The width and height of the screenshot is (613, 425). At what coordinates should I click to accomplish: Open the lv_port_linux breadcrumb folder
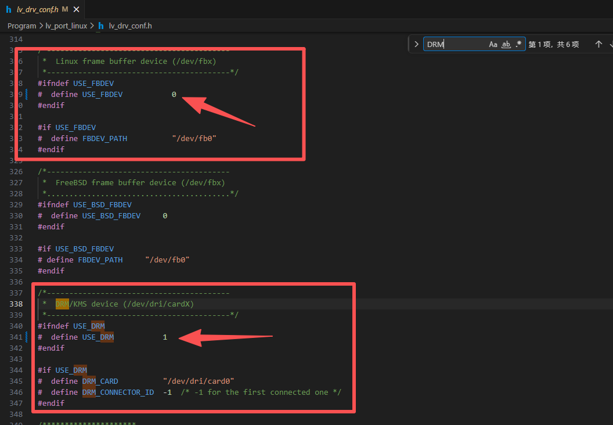coord(66,26)
